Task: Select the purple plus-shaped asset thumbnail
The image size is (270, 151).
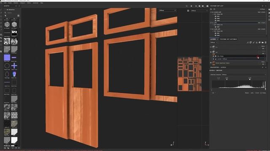Action: click(14, 66)
